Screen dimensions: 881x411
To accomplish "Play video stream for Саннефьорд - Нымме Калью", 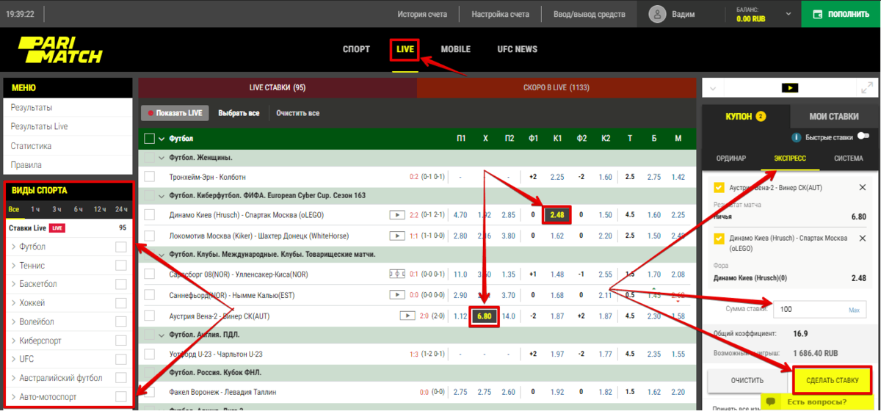I will (x=396, y=295).
